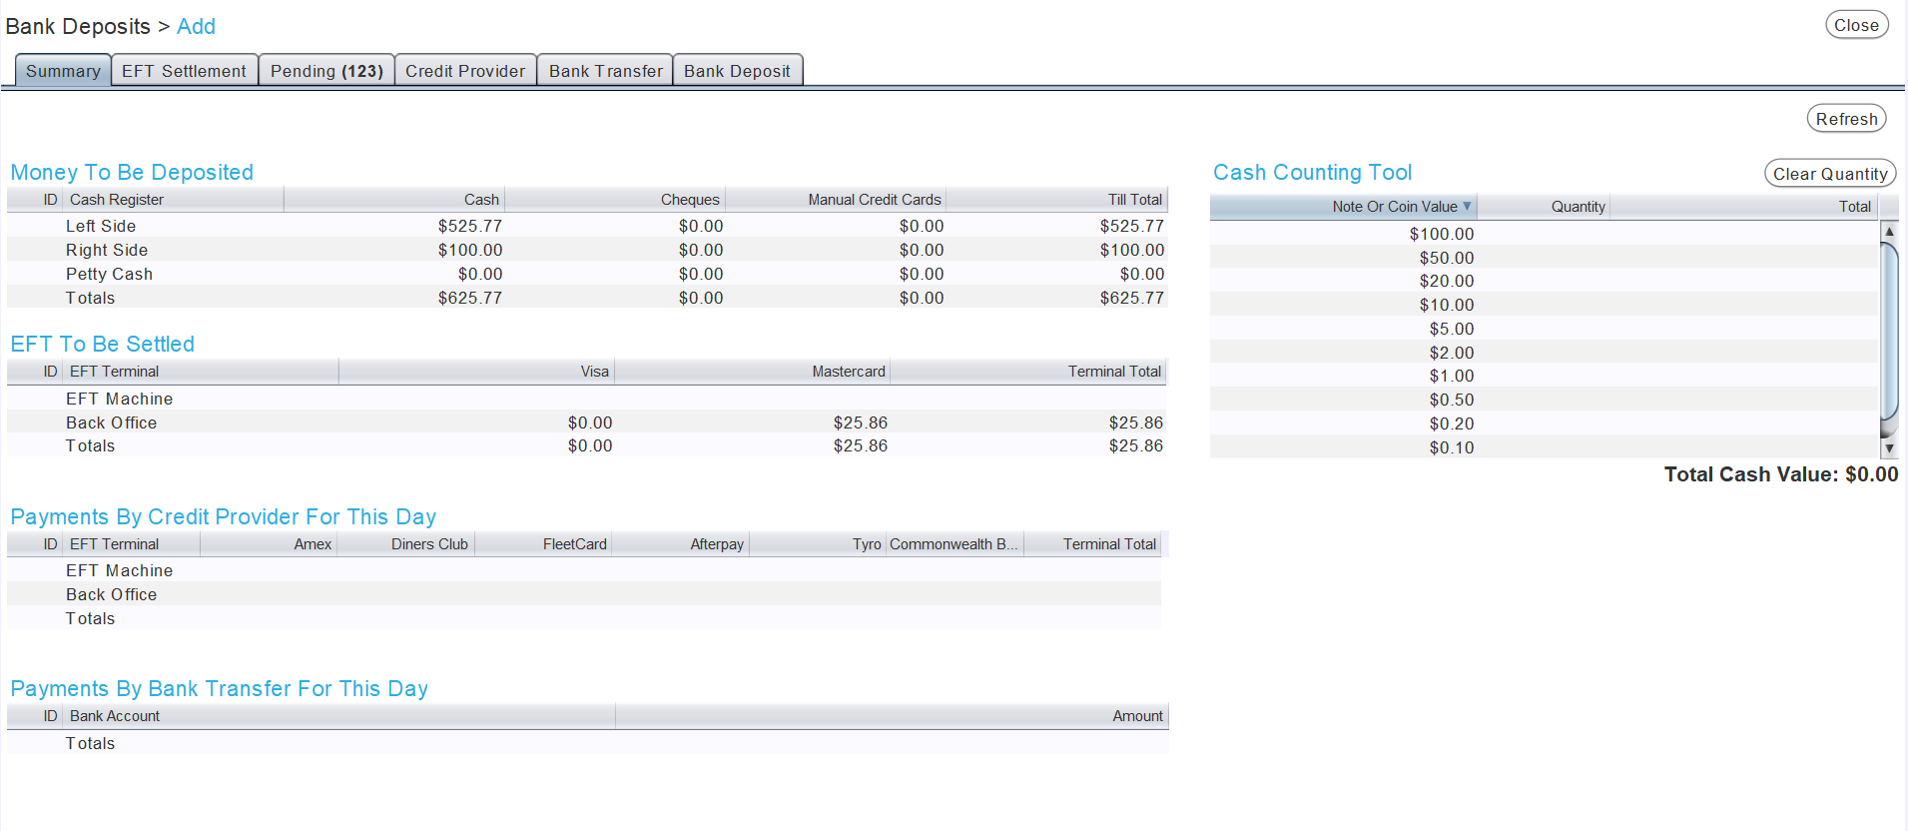Click the FleetCard column header

[542, 544]
